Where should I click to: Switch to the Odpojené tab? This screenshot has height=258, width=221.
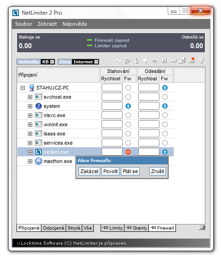53,228
